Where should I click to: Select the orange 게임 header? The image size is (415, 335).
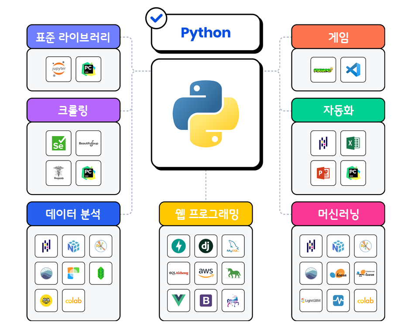click(338, 37)
